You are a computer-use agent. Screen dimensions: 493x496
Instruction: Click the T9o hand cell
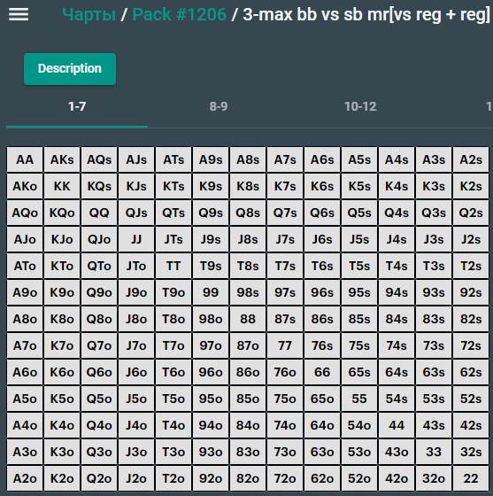point(173,292)
